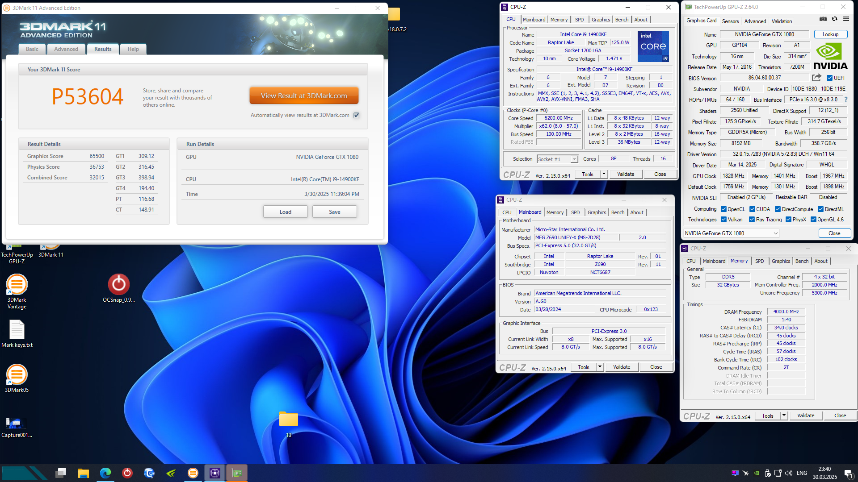
Task: Toggle Automatically view results at 3DMark.com checkbox
Action: click(357, 115)
